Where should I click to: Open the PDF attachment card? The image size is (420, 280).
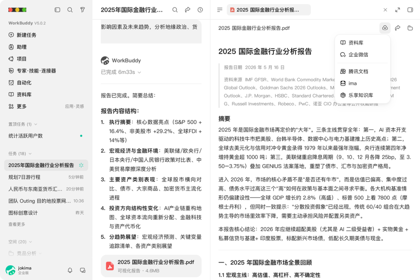(151, 266)
